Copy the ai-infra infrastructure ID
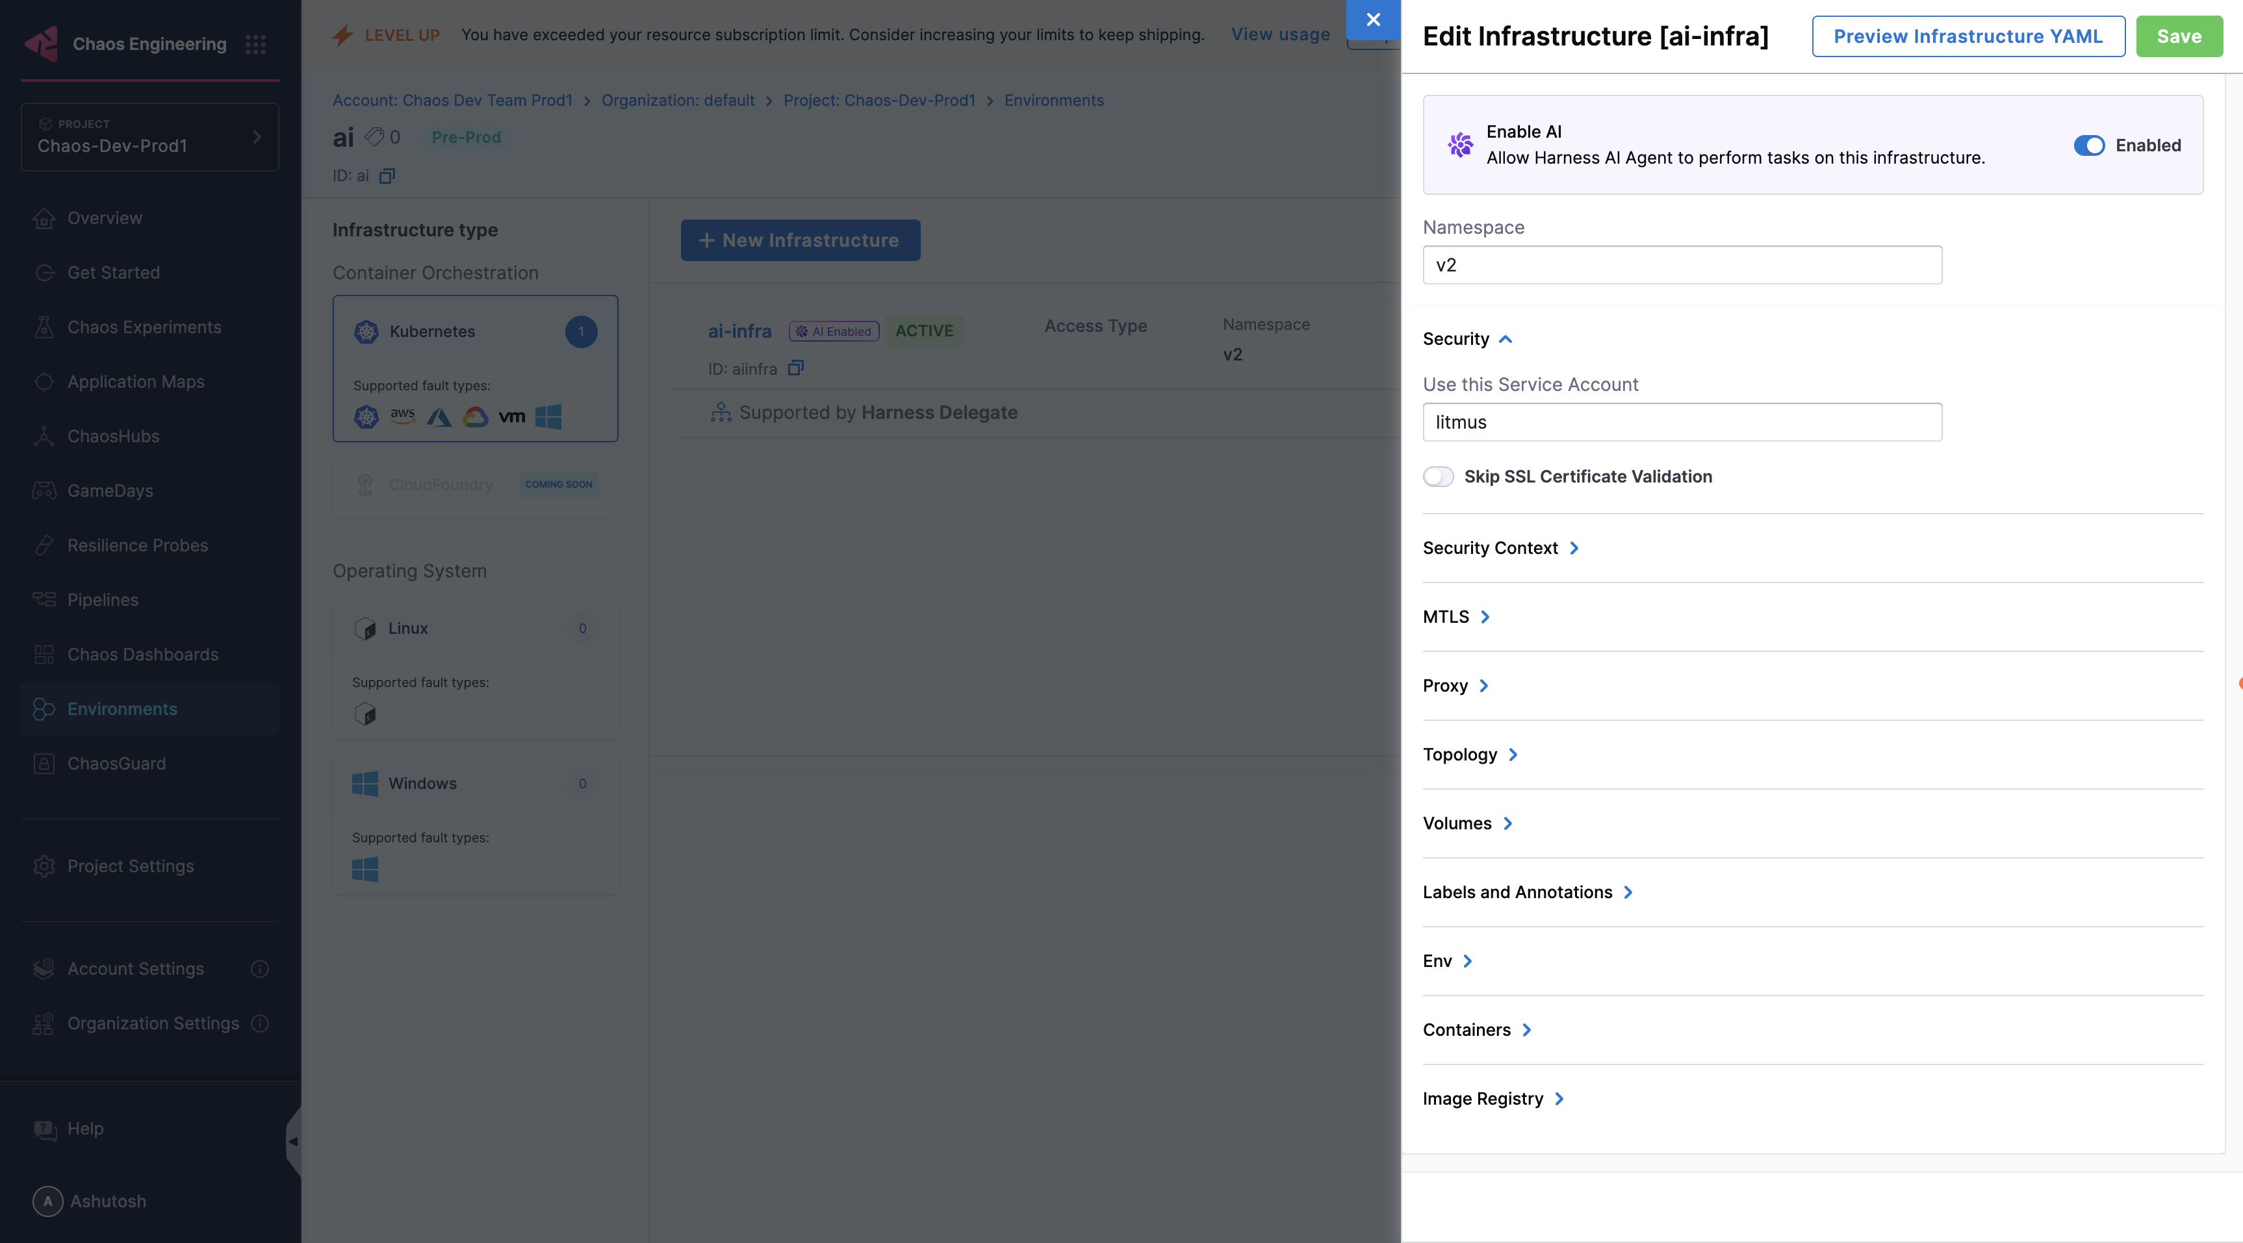Image resolution: width=2243 pixels, height=1243 pixels. tap(795, 368)
